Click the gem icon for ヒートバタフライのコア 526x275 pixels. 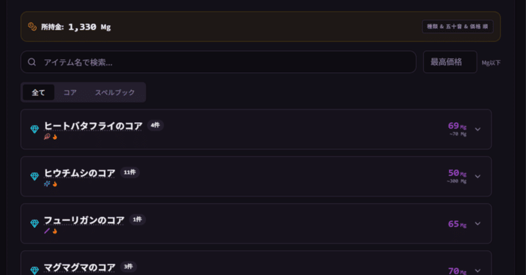35,129
